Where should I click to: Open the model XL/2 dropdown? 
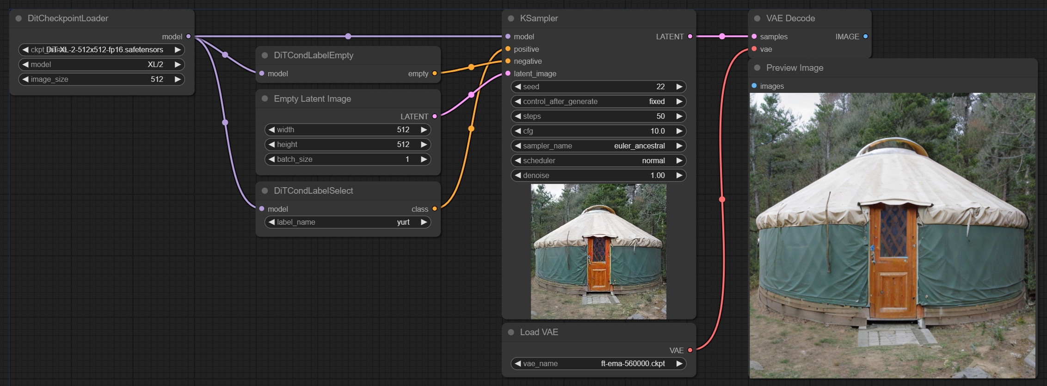click(x=102, y=64)
